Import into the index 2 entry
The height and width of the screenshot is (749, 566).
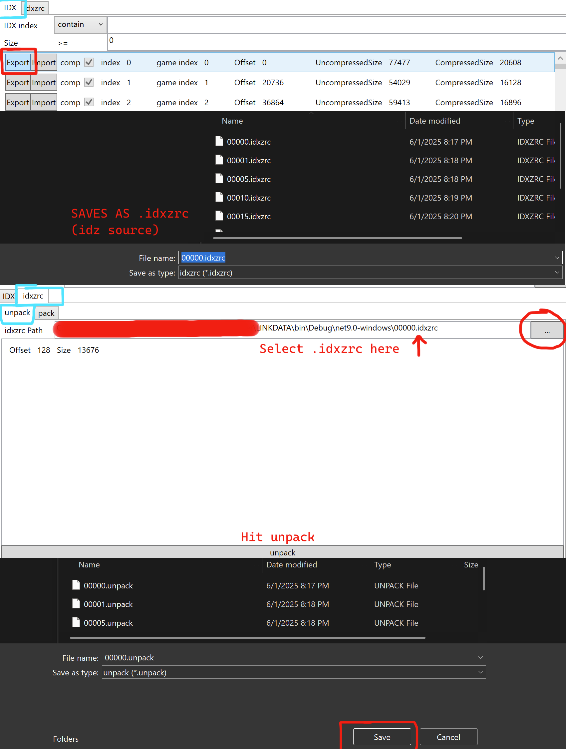click(x=44, y=103)
